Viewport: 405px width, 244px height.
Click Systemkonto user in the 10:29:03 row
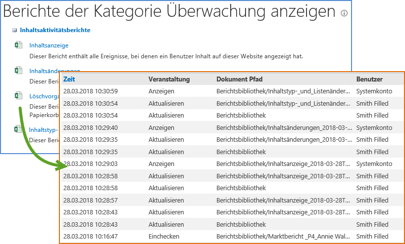coord(374,163)
